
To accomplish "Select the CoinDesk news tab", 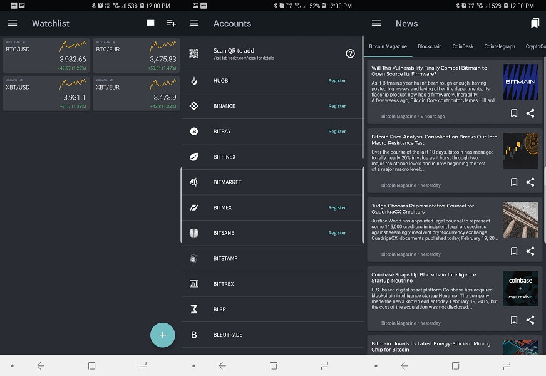I will point(463,46).
